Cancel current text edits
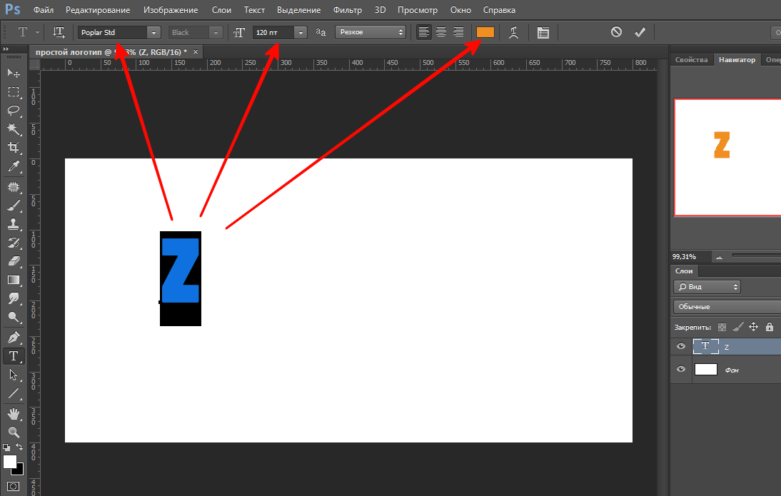The image size is (781, 496). click(616, 32)
